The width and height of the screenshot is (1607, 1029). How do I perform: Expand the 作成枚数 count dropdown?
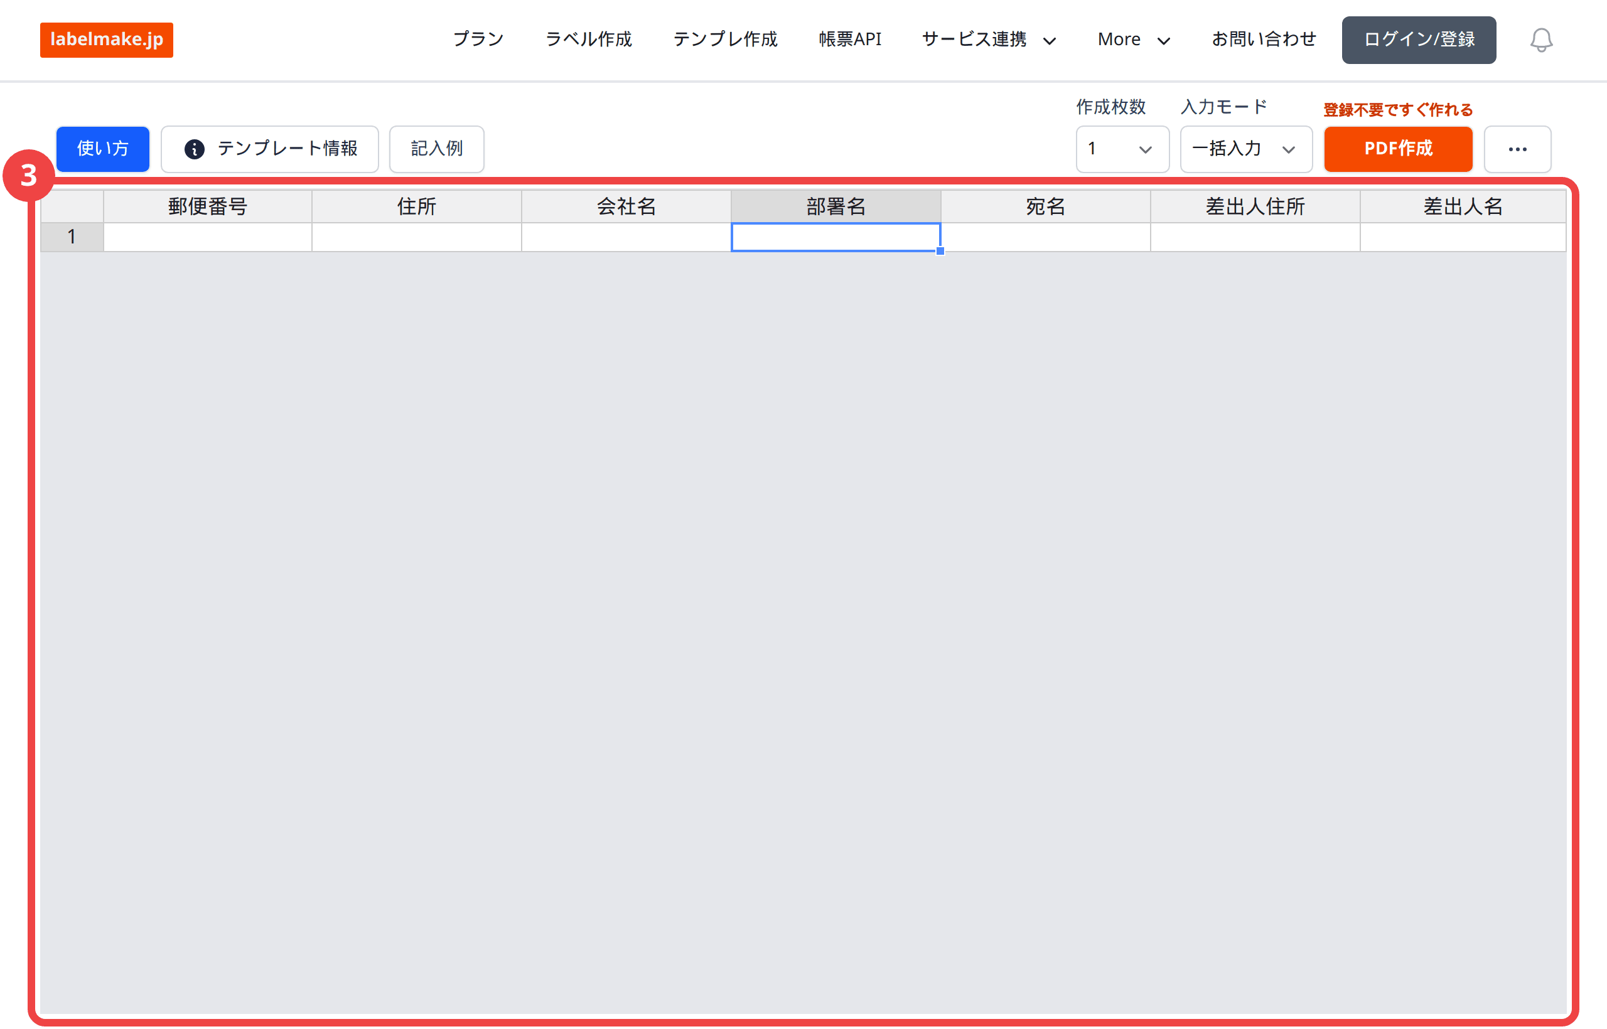click(x=1122, y=149)
